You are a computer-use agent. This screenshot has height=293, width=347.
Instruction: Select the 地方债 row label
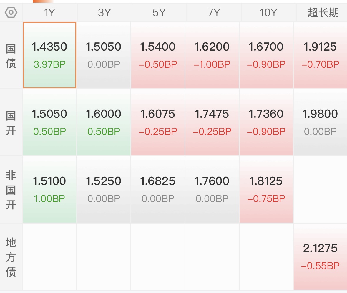(x=11, y=257)
